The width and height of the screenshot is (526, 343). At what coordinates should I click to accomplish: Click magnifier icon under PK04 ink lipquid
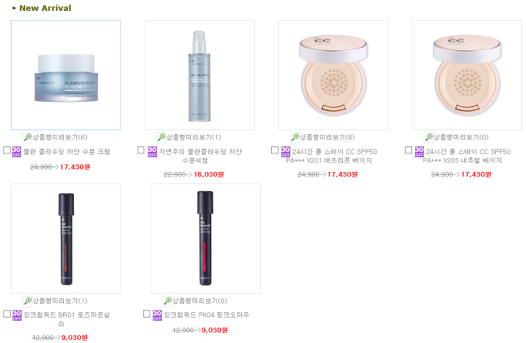point(167,301)
